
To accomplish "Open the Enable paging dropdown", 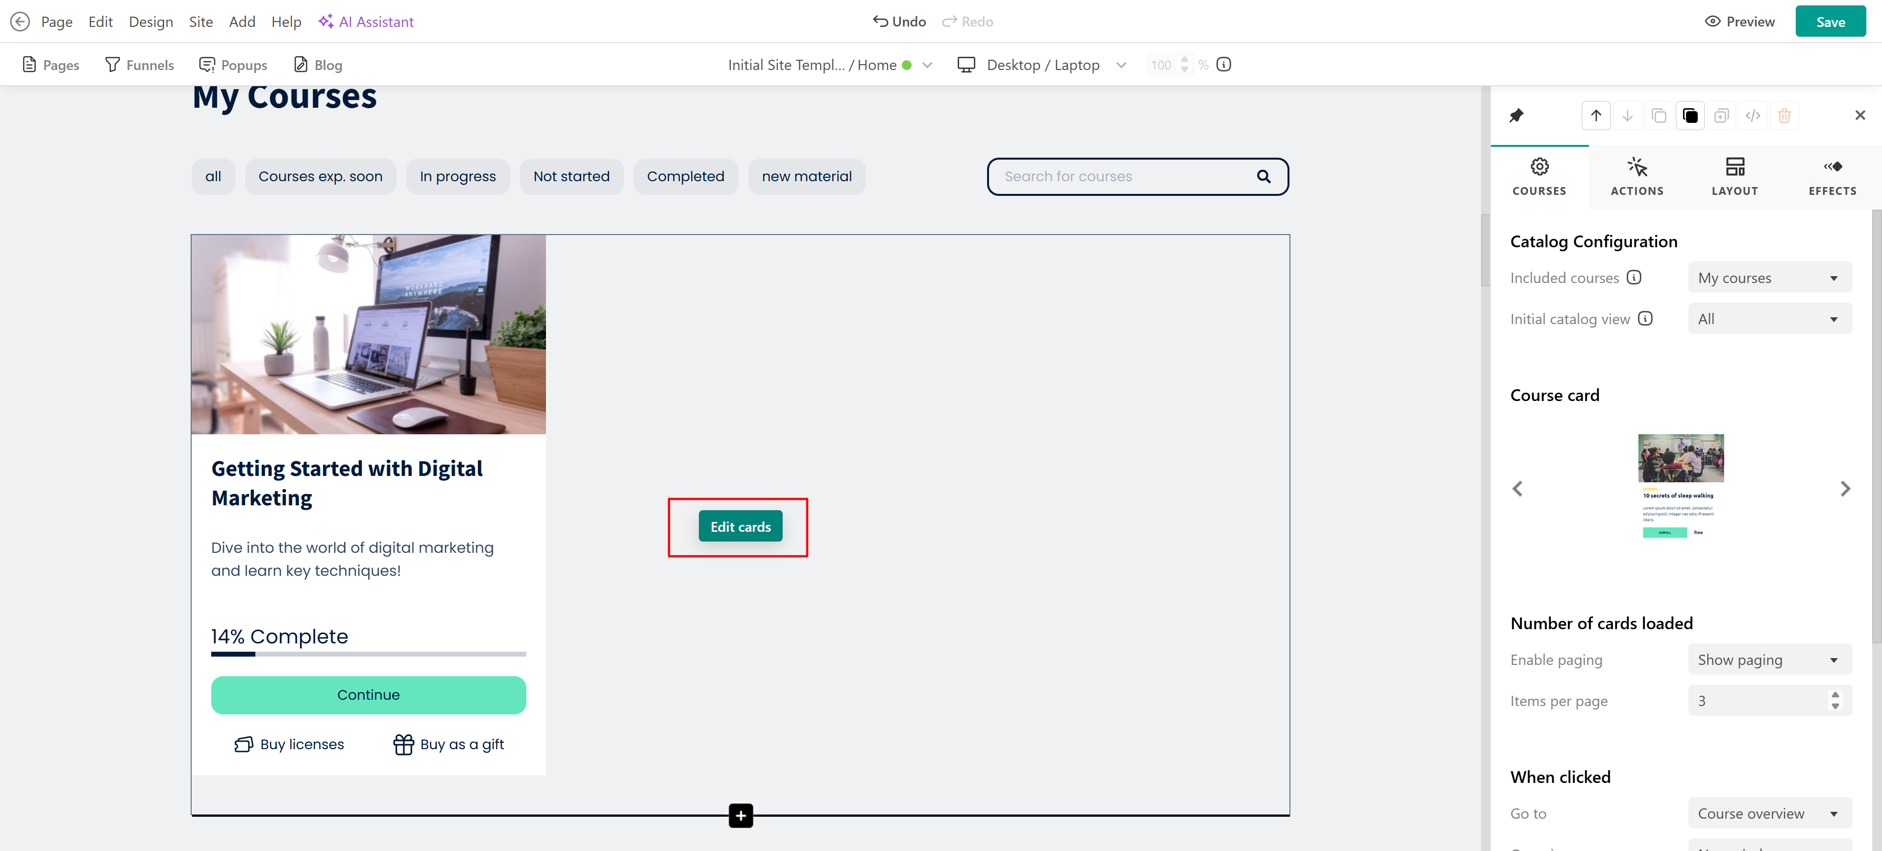I will click(x=1769, y=660).
